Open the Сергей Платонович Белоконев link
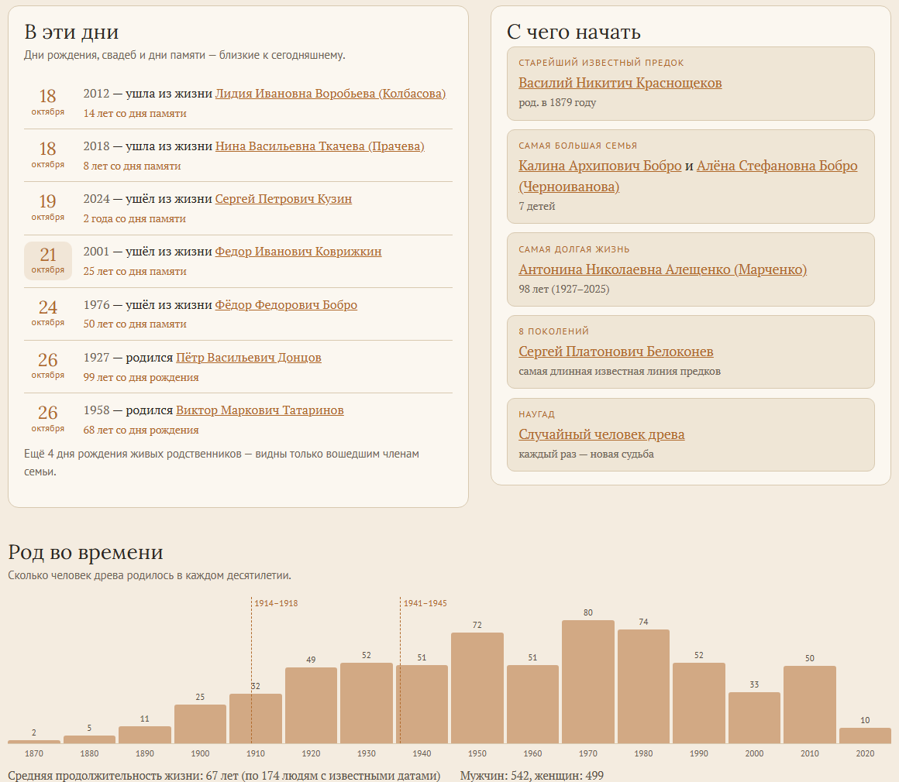This screenshot has height=782, width=899. [x=616, y=352]
